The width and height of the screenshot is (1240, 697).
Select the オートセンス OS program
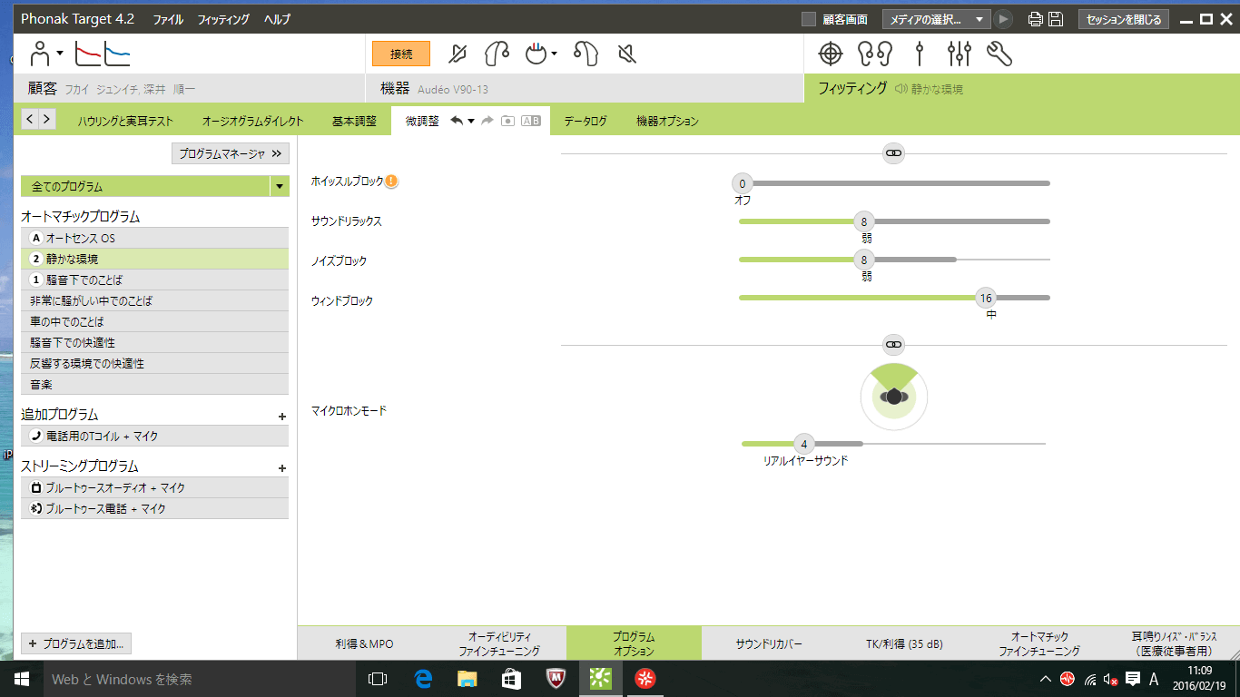[x=154, y=238]
